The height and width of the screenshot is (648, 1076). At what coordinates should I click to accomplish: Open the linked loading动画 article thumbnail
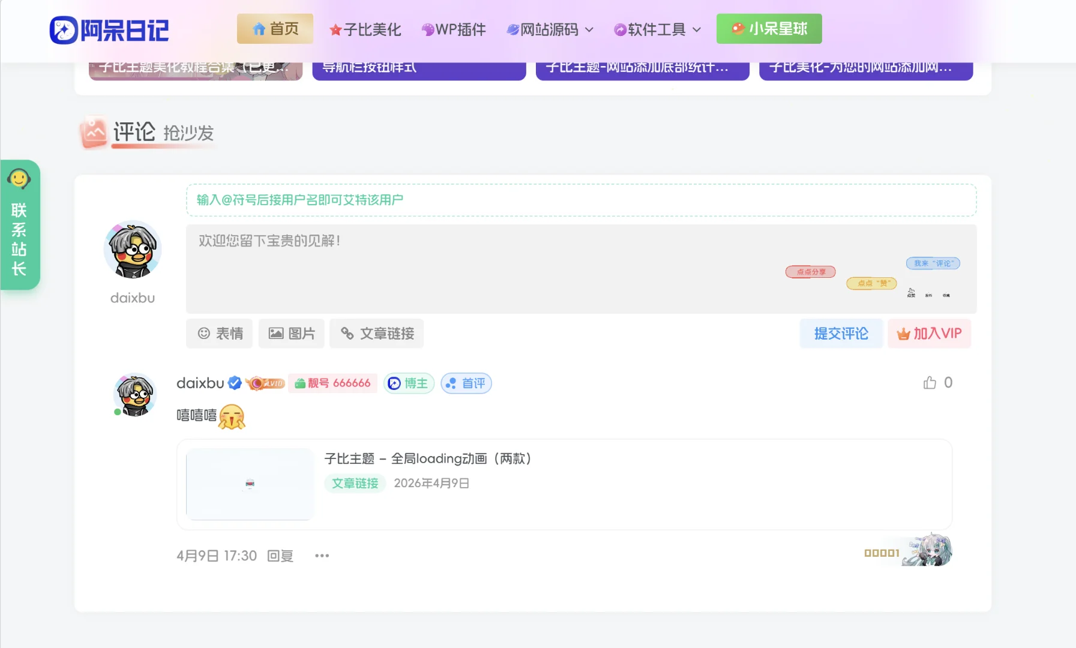250,484
